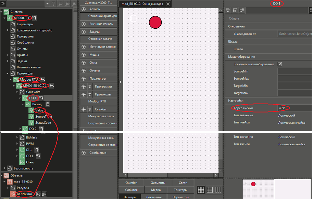Click the columns layout icon below canvas
Screen dimensions: 312x199
point(218,190)
